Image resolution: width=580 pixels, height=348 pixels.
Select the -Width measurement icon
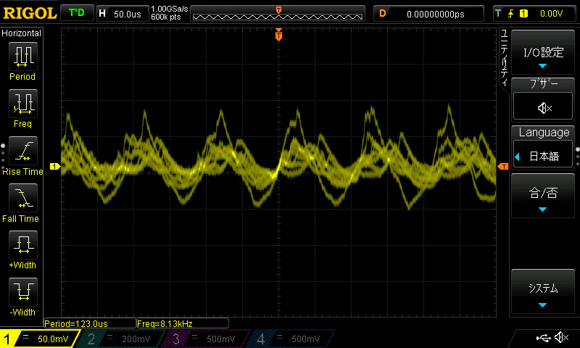pos(23,291)
